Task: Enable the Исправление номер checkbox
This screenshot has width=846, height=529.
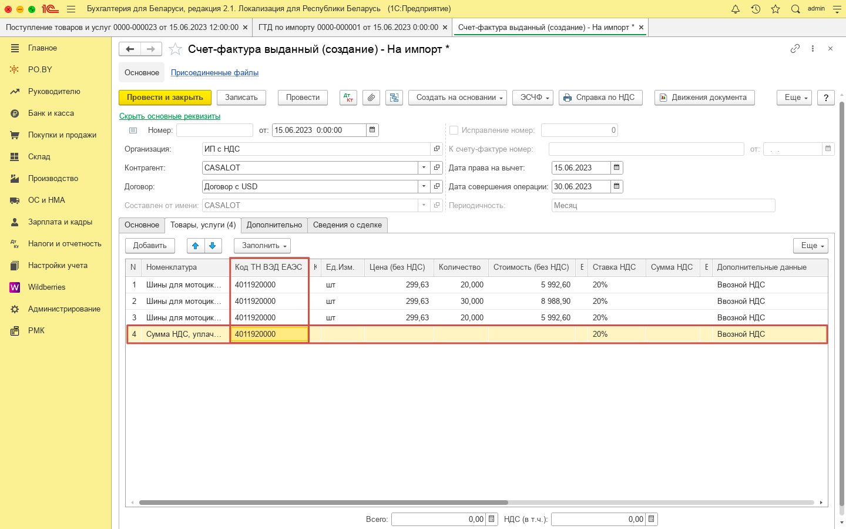Action: (454, 130)
